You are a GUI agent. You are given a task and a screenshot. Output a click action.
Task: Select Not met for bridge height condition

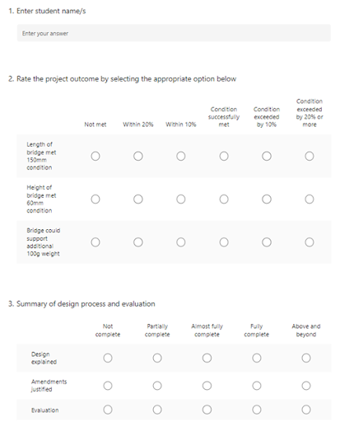point(95,199)
